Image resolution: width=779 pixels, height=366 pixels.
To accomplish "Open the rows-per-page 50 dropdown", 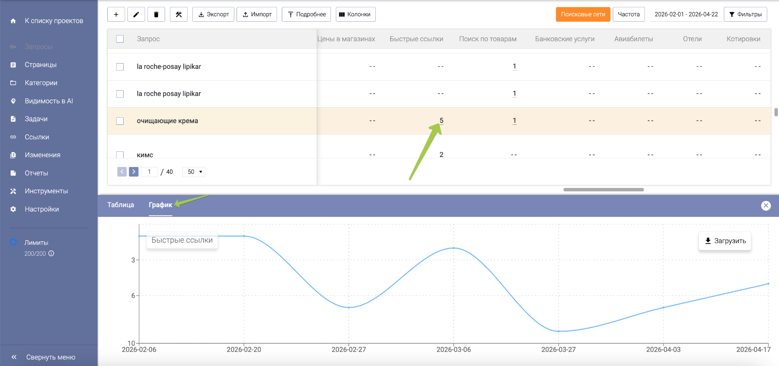I will [x=194, y=172].
